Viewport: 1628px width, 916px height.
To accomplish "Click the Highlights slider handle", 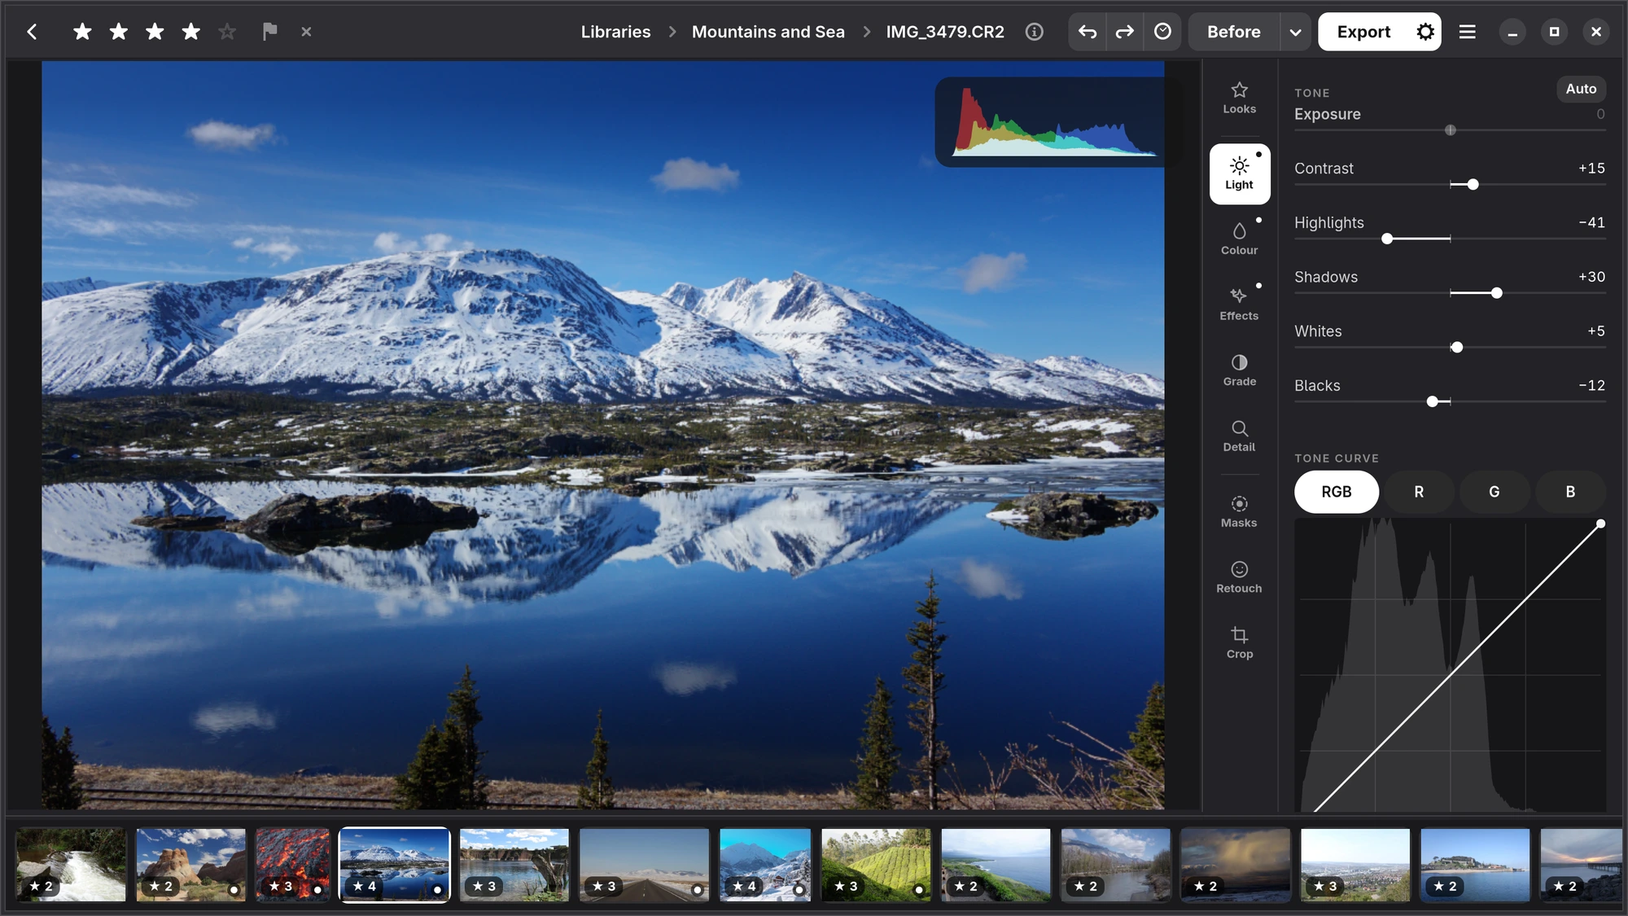I will coord(1387,239).
